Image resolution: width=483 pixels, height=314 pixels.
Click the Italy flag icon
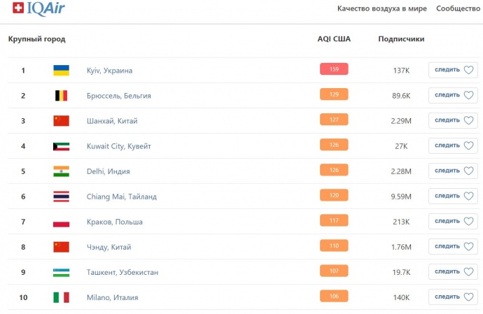pos(62,297)
